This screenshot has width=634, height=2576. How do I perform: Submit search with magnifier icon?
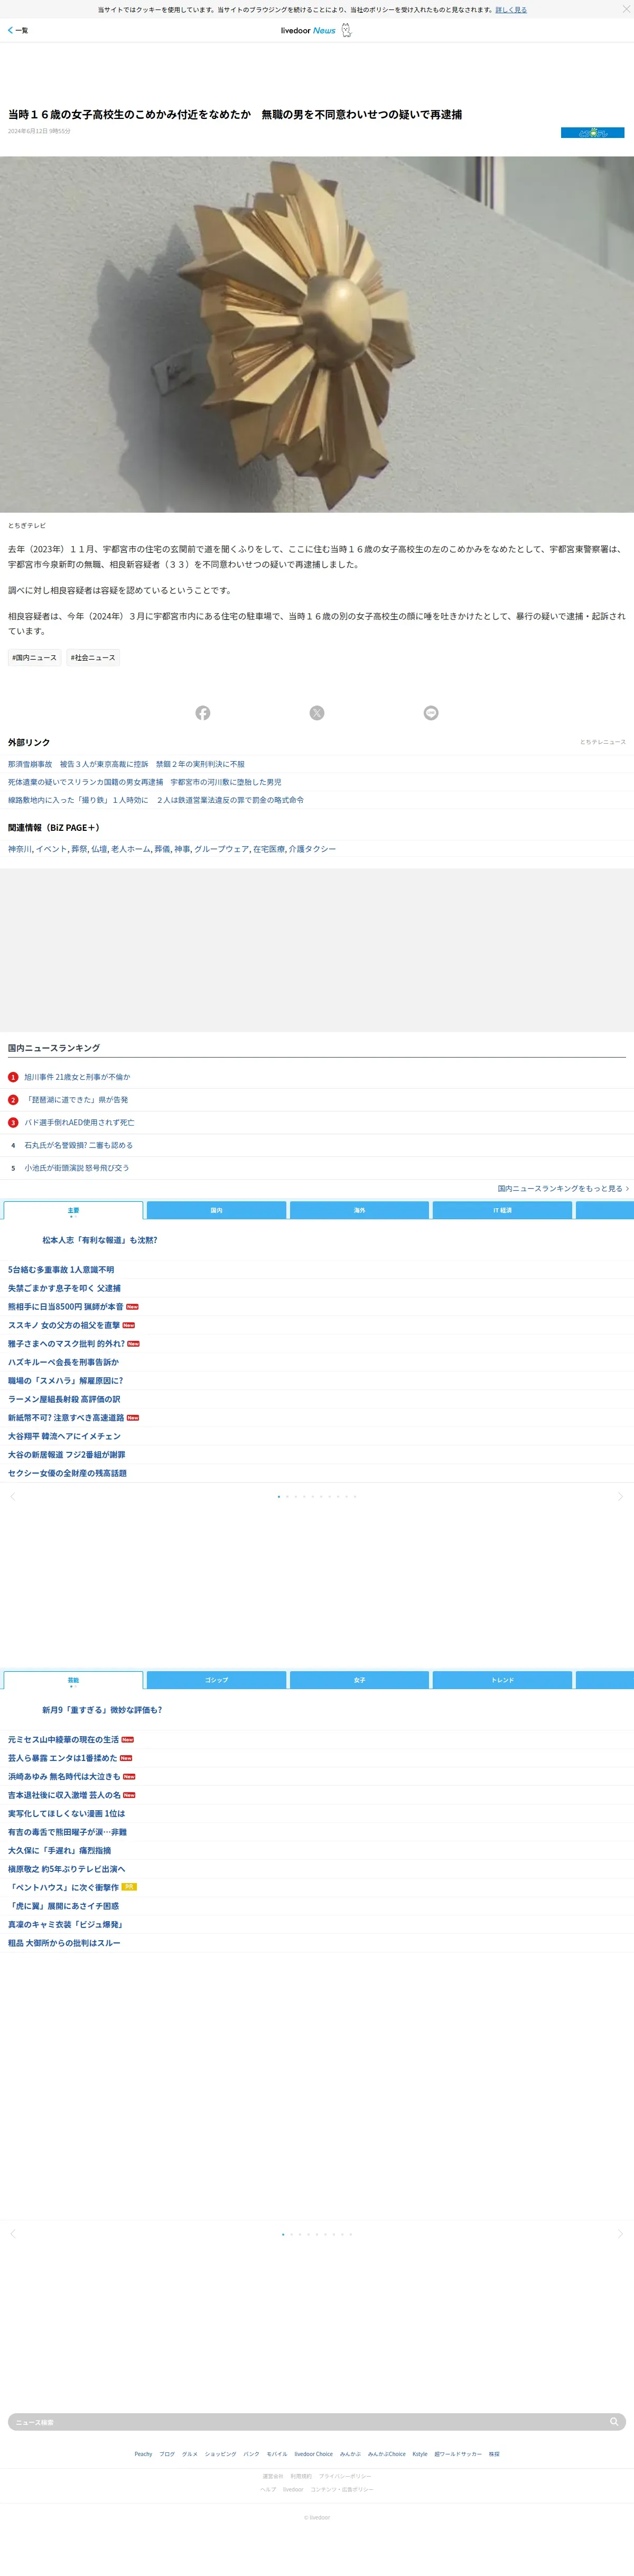(615, 2422)
